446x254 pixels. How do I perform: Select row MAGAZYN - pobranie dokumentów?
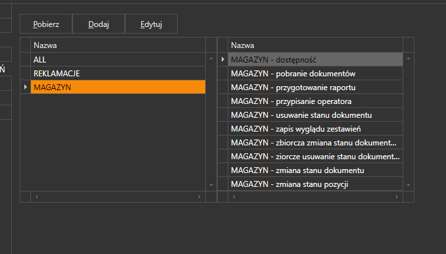315,74
